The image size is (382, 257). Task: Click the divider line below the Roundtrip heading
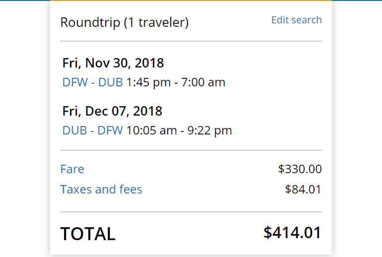tap(191, 41)
